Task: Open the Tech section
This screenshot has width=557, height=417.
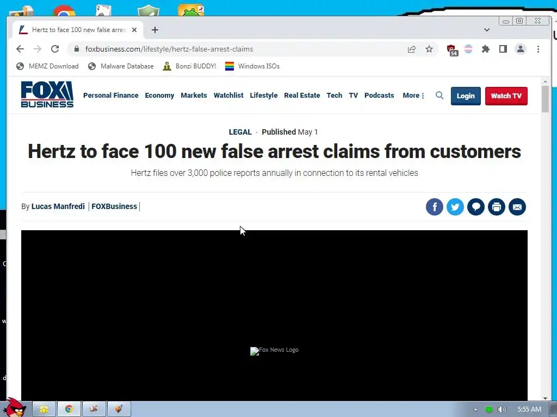Action: click(x=335, y=96)
